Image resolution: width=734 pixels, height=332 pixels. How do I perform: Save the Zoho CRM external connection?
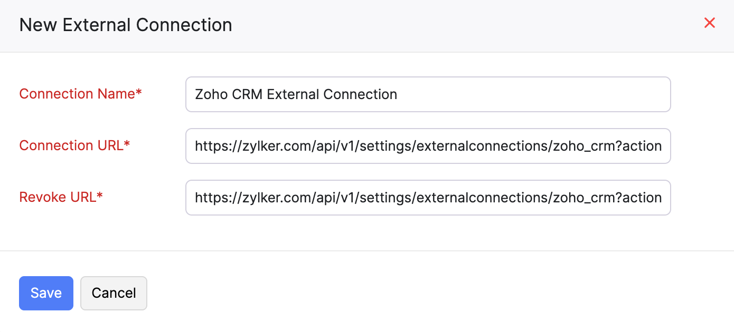pyautogui.click(x=46, y=293)
